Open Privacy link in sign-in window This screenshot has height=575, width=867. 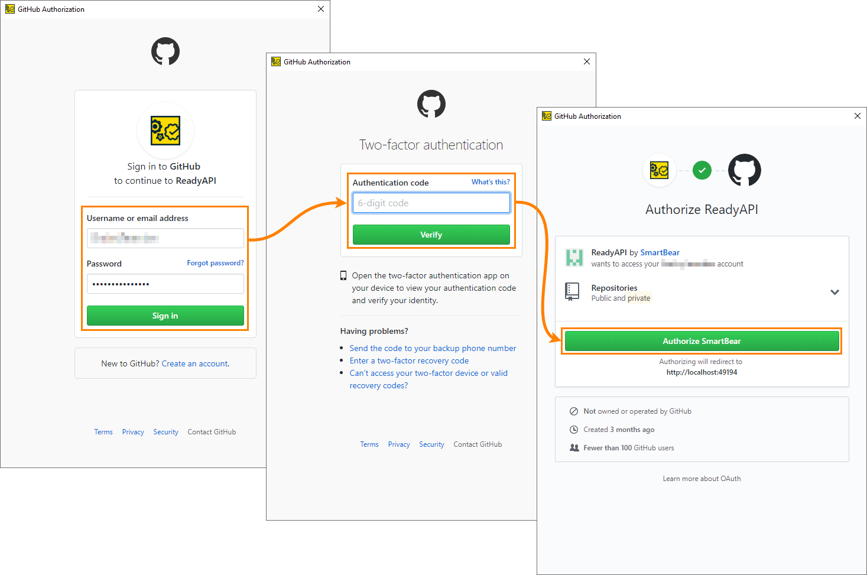pos(133,432)
